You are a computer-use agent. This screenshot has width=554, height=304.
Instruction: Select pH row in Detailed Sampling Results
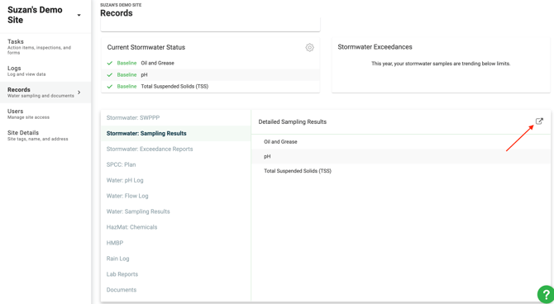pyautogui.click(x=401, y=156)
